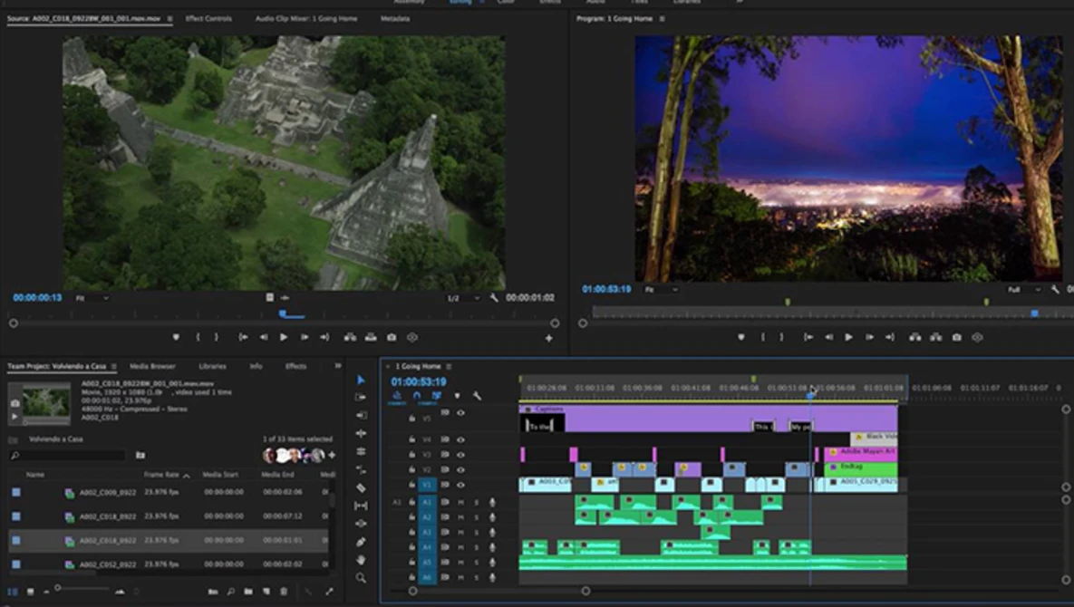This screenshot has height=607, width=1074.
Task: Open Program monitor Full resolution dropdown
Action: coord(1023,290)
